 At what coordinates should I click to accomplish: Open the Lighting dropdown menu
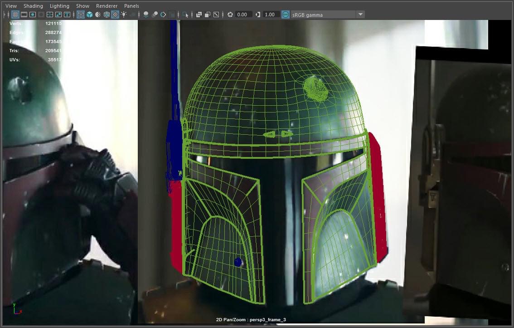[x=59, y=6]
